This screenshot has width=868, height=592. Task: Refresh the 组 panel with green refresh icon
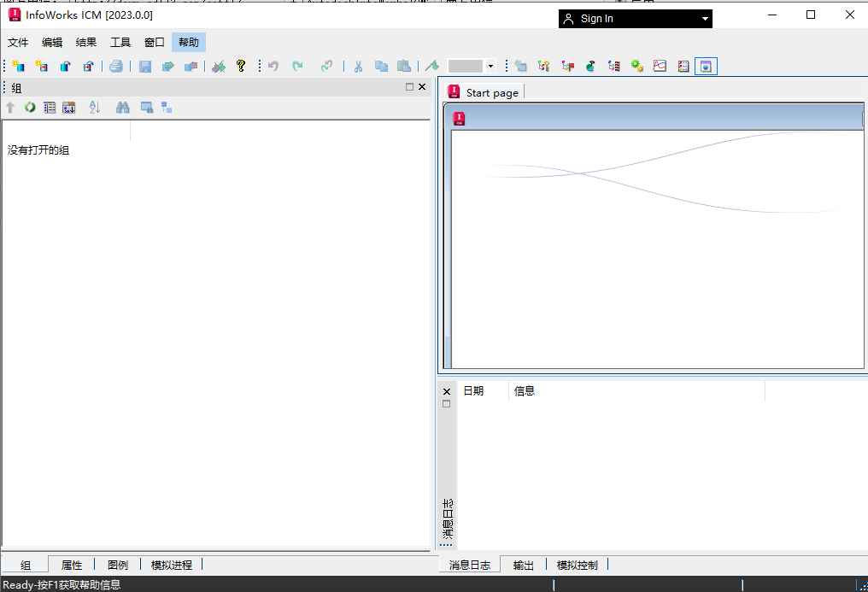[x=30, y=107]
